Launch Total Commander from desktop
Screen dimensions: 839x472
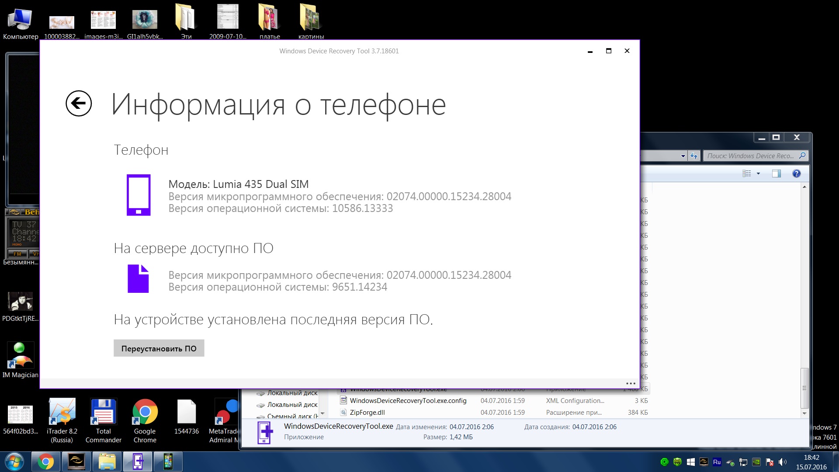pos(103,420)
